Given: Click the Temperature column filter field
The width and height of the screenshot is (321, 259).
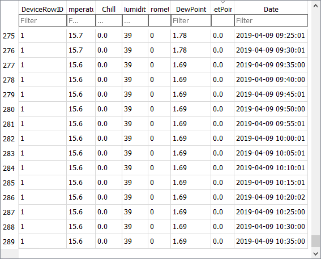Looking at the screenshot, I should [81, 20].
